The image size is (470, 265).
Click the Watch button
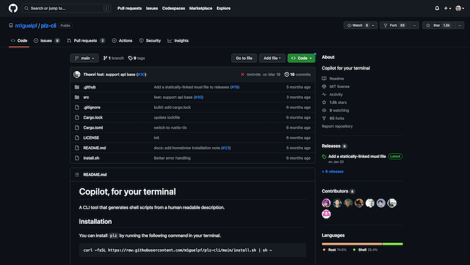(x=357, y=25)
